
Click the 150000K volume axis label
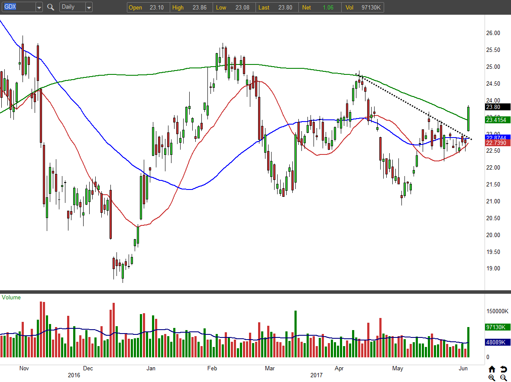[497, 311]
